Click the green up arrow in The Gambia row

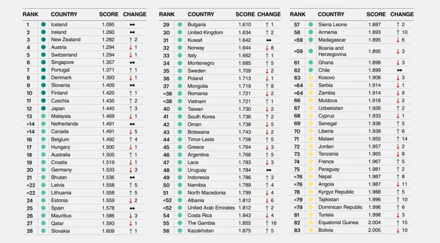coord(266,223)
